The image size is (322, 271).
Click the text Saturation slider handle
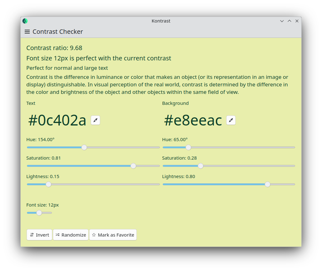[x=133, y=166]
